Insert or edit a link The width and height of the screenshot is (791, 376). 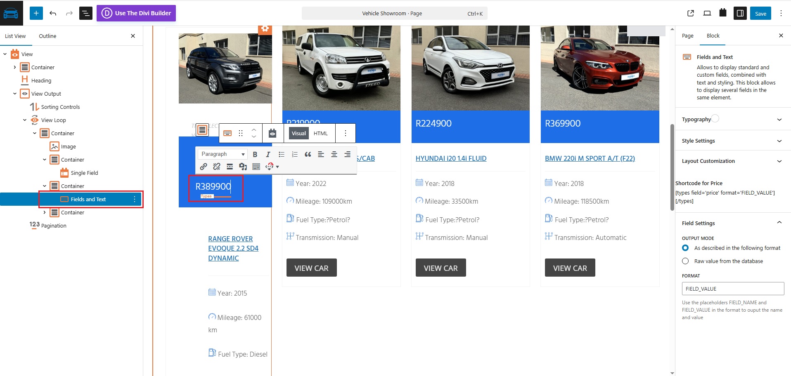pyautogui.click(x=204, y=167)
